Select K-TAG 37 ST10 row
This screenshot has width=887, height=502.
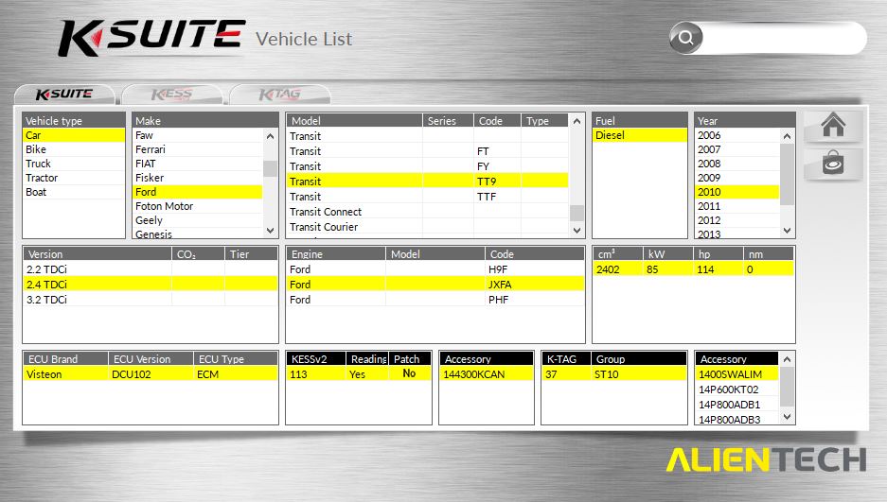614,373
